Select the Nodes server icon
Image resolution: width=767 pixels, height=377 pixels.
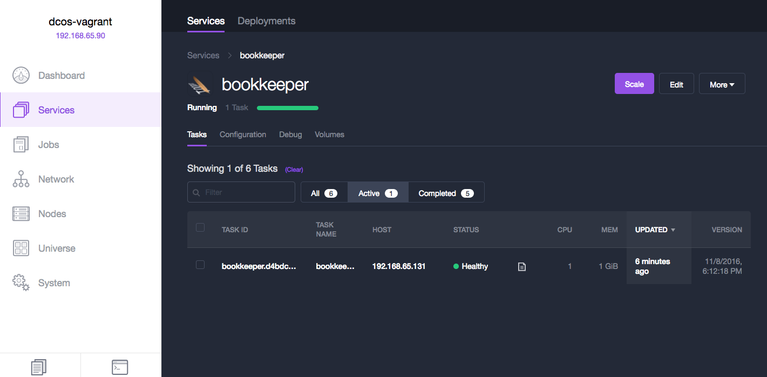point(21,214)
